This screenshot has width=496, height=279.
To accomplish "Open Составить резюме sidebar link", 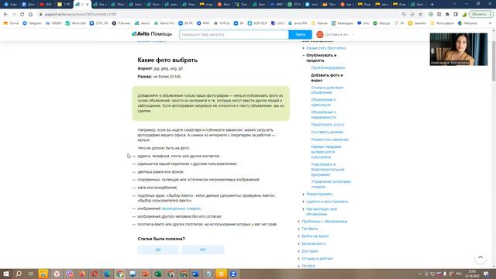I will pyautogui.click(x=327, y=132).
